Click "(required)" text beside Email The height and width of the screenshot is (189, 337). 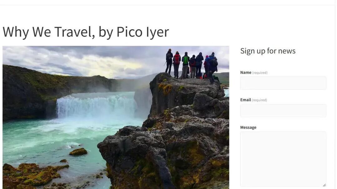[x=259, y=100]
